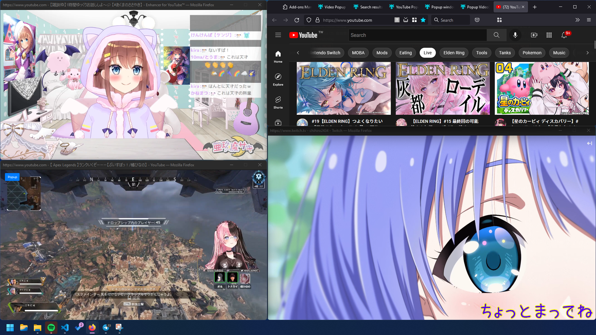The height and width of the screenshot is (335, 596).
Task: Click the blue Popup button
Action: 12,177
